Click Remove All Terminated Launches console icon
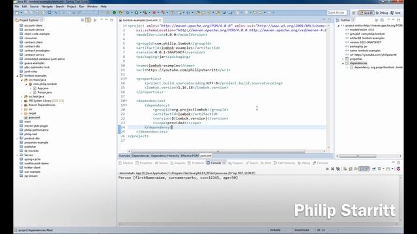Screen dimensions: 417x234 [x=338, y=169]
